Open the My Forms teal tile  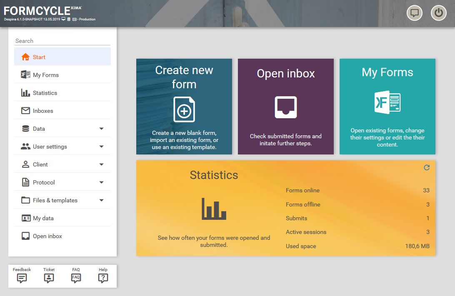click(x=387, y=107)
